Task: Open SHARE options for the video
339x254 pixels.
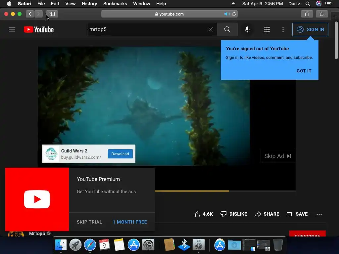Action: tap(267, 214)
